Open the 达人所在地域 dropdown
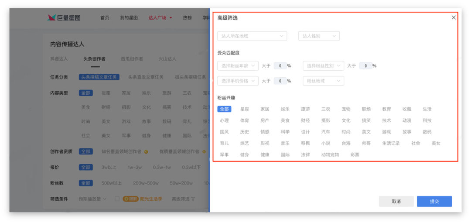This screenshot has height=223, width=471. tap(252, 36)
